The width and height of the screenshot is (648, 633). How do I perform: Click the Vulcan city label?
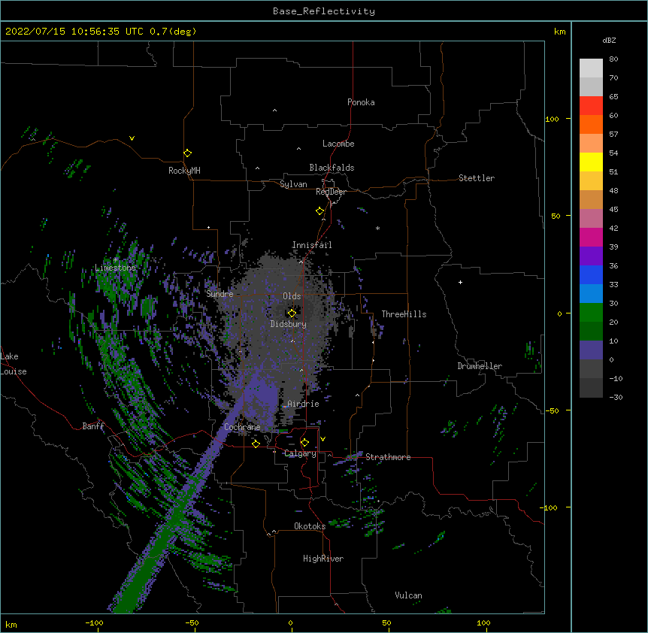408,595
